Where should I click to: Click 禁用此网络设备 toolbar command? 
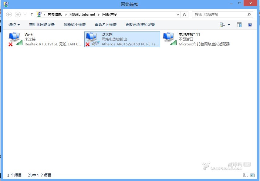click(x=42, y=25)
